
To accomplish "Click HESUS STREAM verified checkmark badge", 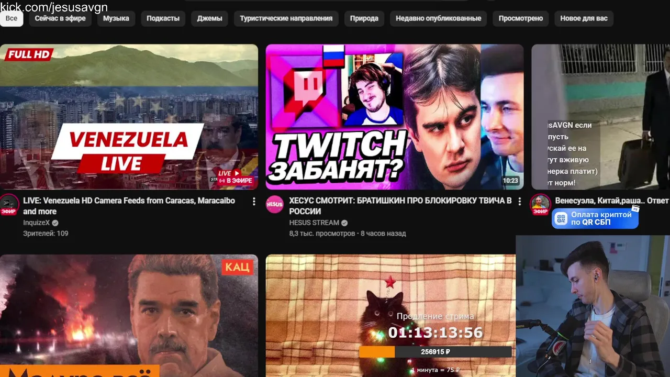I will point(344,223).
